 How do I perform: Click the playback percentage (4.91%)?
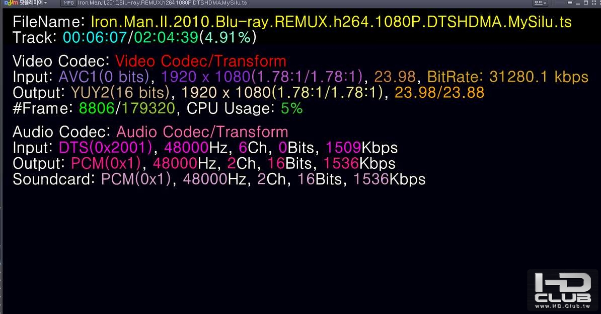pyautogui.click(x=228, y=38)
